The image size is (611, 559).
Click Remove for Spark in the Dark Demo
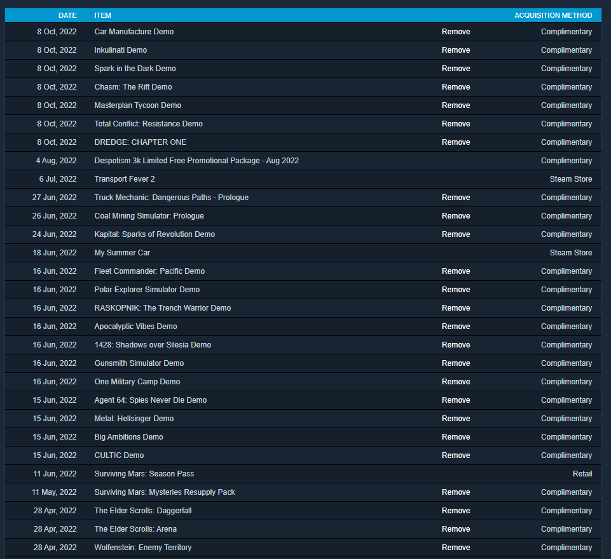(455, 69)
